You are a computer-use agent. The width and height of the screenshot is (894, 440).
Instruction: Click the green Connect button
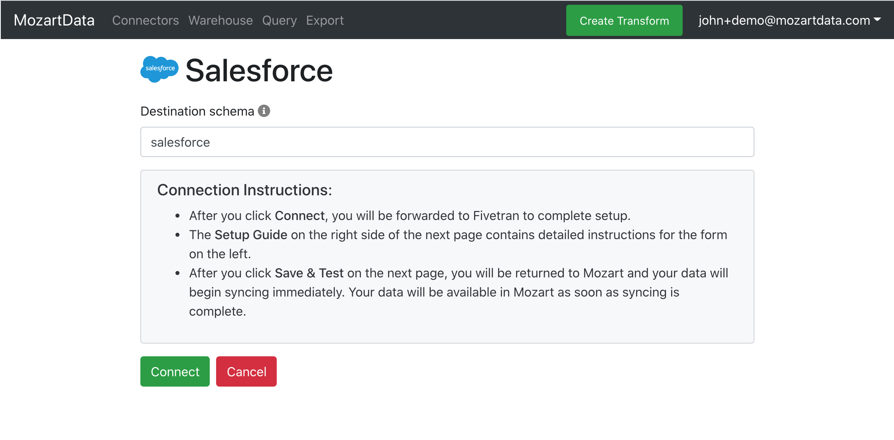point(175,371)
